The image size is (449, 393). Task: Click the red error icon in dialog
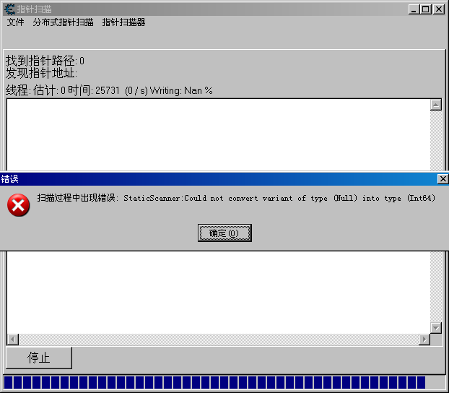click(18, 205)
